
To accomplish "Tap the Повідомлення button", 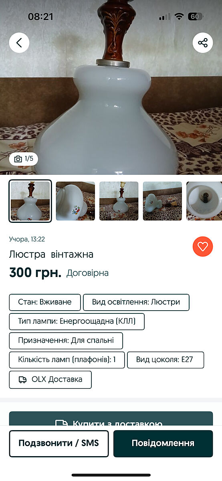I will pyautogui.click(x=163, y=443).
